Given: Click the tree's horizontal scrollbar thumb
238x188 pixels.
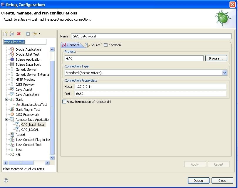Looking at the screenshot, I should pyautogui.click(x=21, y=163).
